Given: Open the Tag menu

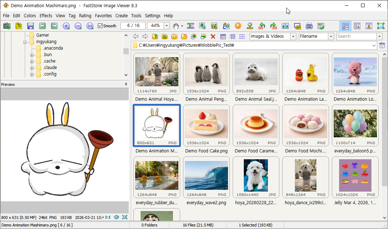Looking at the screenshot, I should [x=72, y=15].
